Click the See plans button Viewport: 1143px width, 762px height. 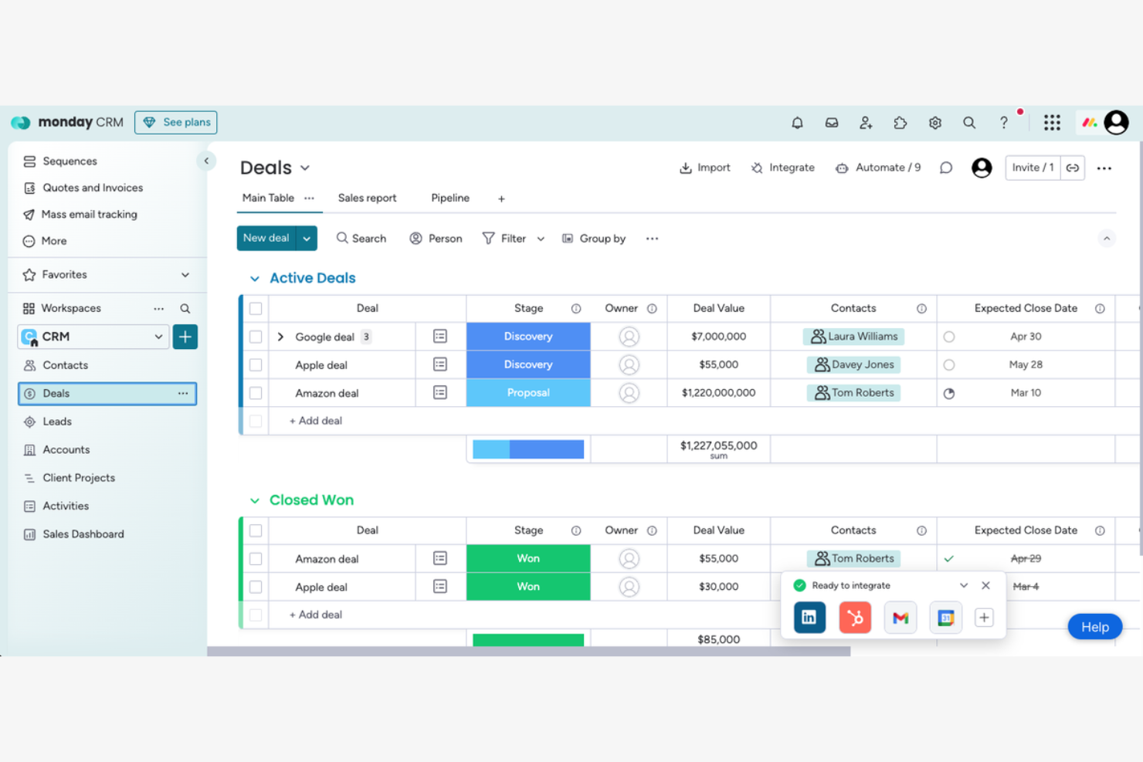(175, 122)
